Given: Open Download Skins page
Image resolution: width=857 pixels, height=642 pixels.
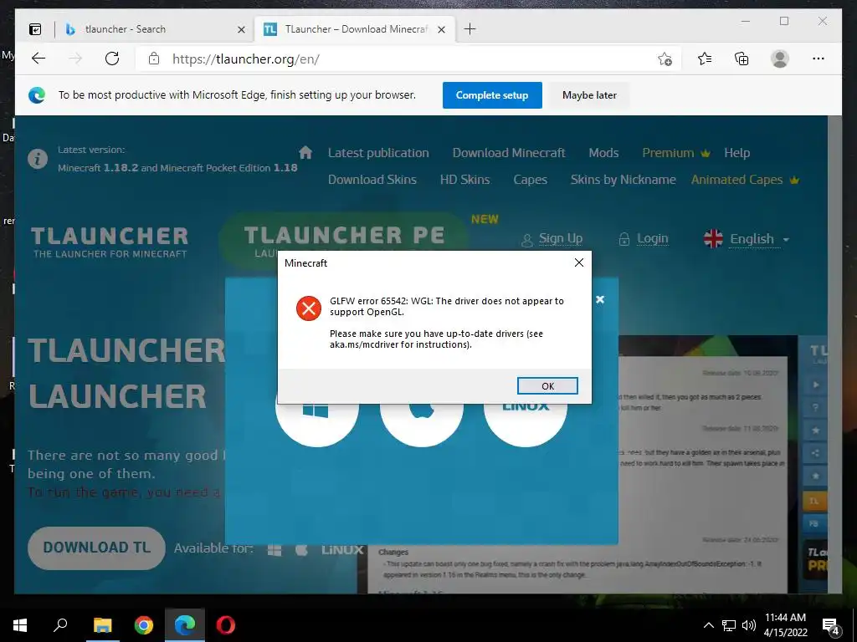Looking at the screenshot, I should point(372,180).
